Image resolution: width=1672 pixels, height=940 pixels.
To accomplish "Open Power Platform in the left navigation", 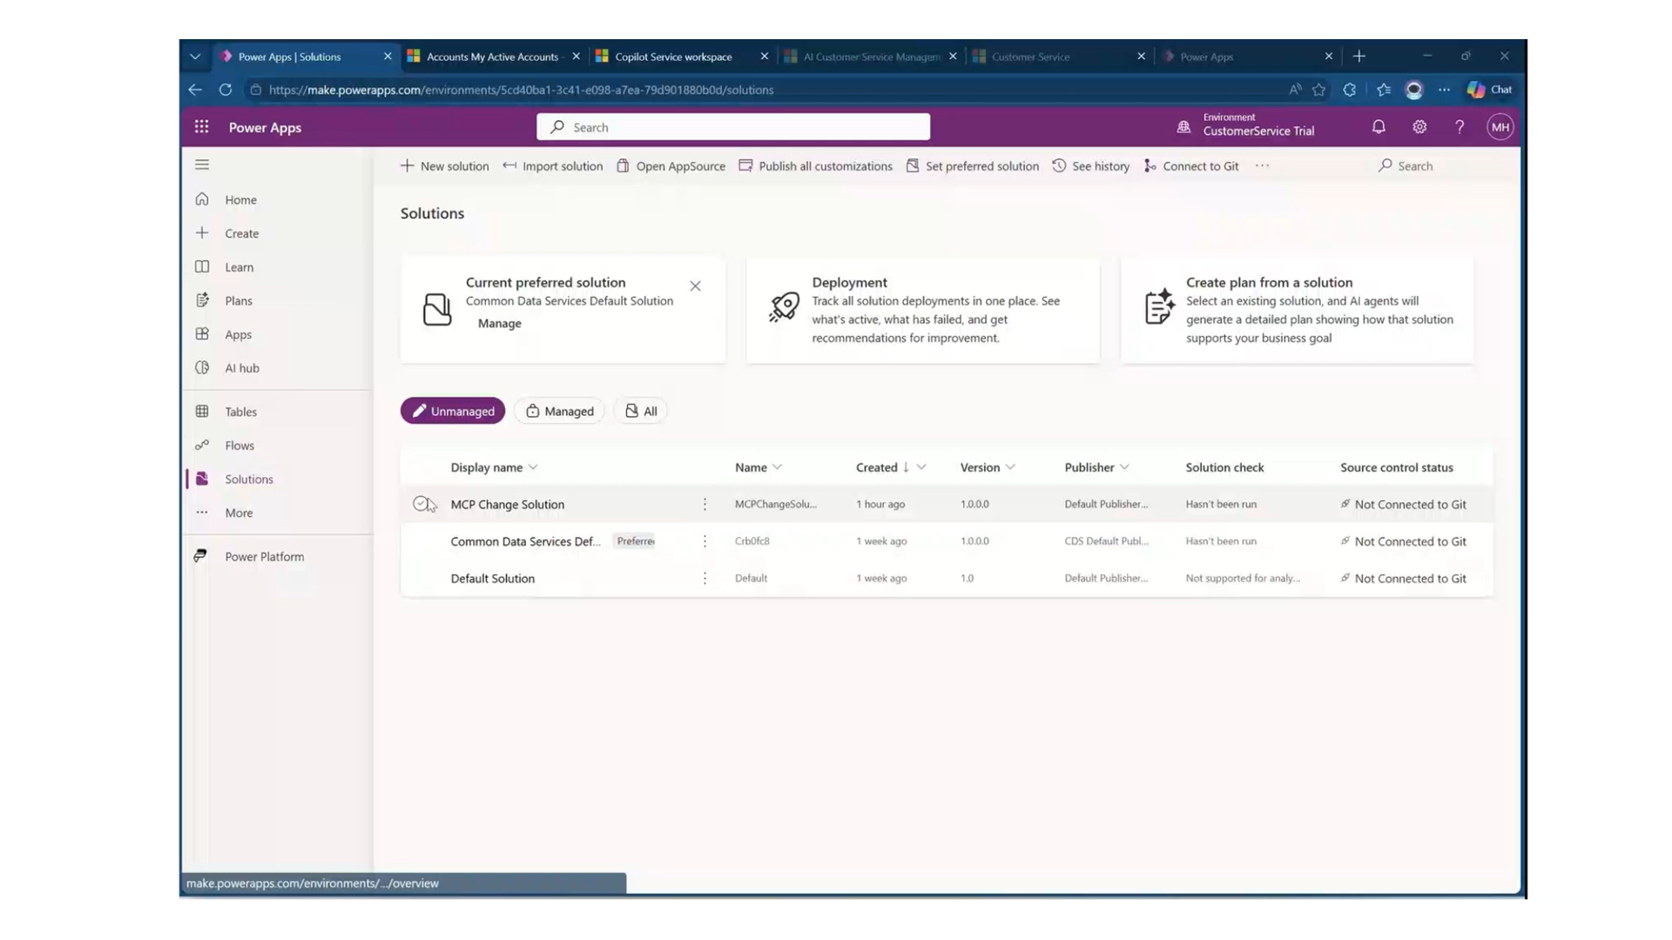I will 264,556.
